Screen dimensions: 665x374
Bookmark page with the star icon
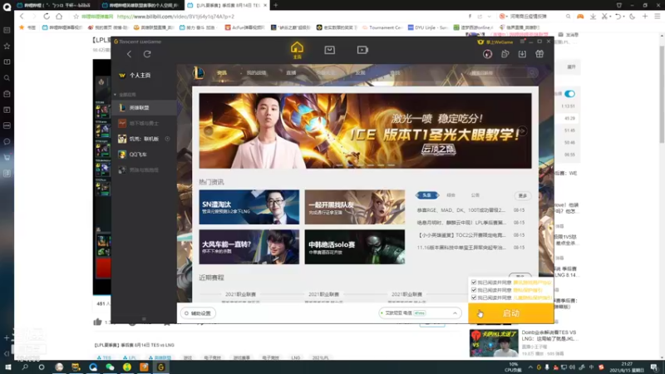pos(76,17)
